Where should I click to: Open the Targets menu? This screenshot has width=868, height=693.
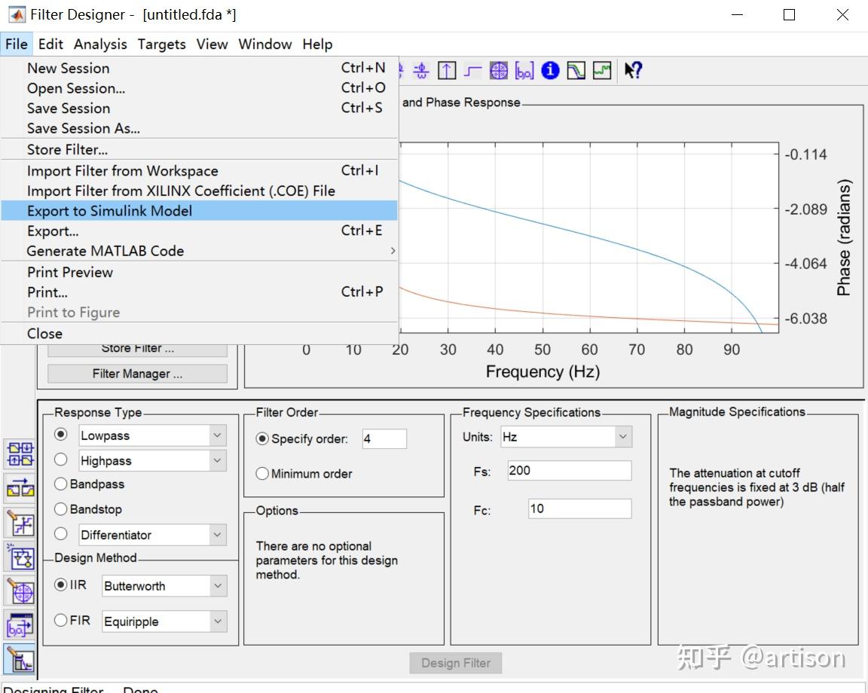pos(162,44)
